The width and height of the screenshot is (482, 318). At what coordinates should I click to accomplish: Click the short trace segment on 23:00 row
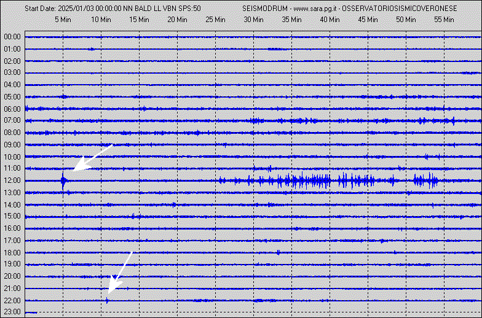31,312
